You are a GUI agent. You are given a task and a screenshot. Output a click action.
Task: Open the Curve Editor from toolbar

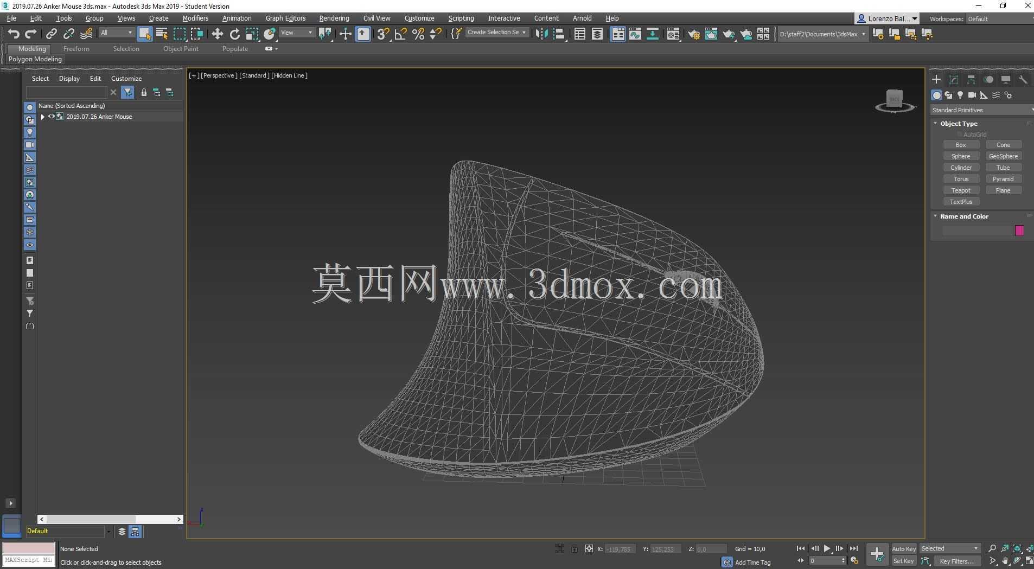tap(635, 34)
